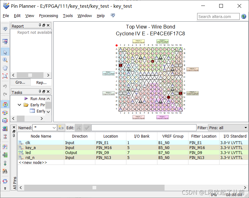The image size is (249, 198).
Task: Open the Tools menu
Action: click(x=68, y=16)
